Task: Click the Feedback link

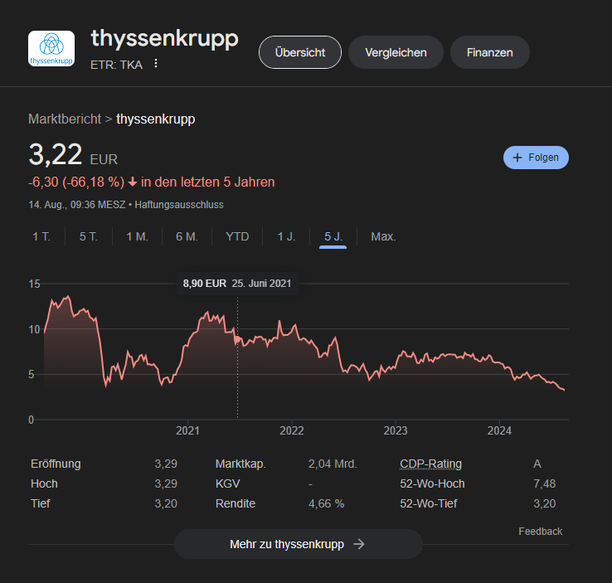Action: [x=540, y=531]
